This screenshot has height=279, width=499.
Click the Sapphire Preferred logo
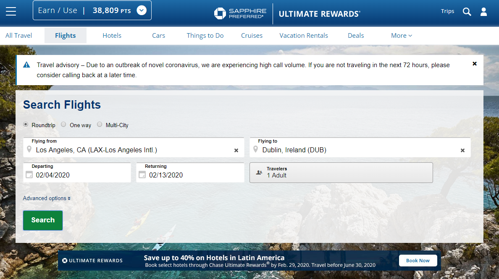[x=240, y=13]
